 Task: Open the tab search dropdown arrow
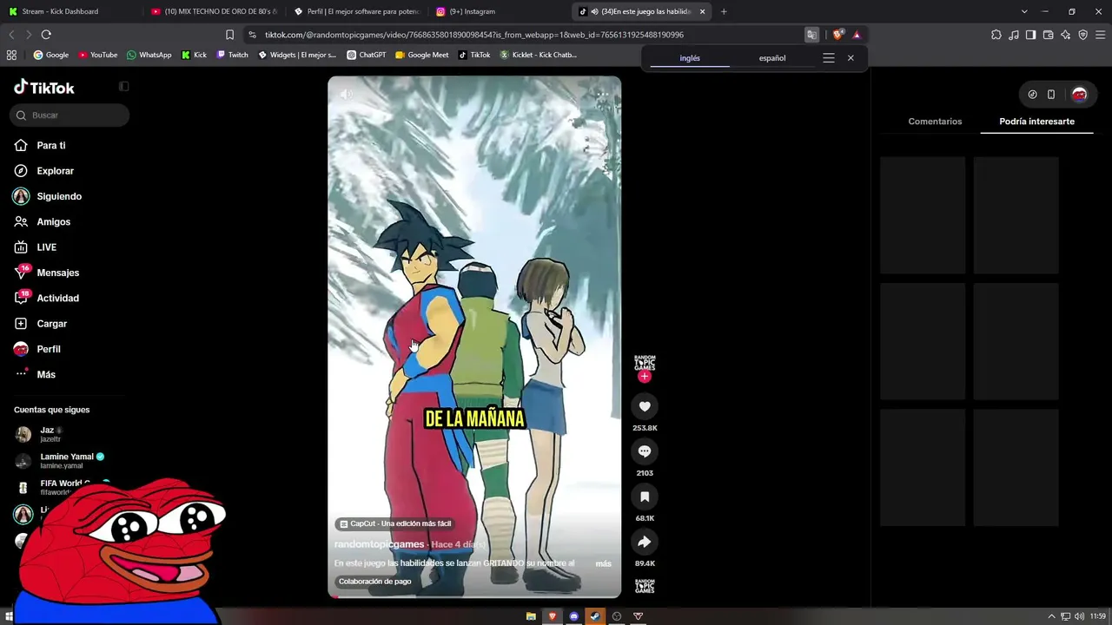pyautogui.click(x=1024, y=11)
